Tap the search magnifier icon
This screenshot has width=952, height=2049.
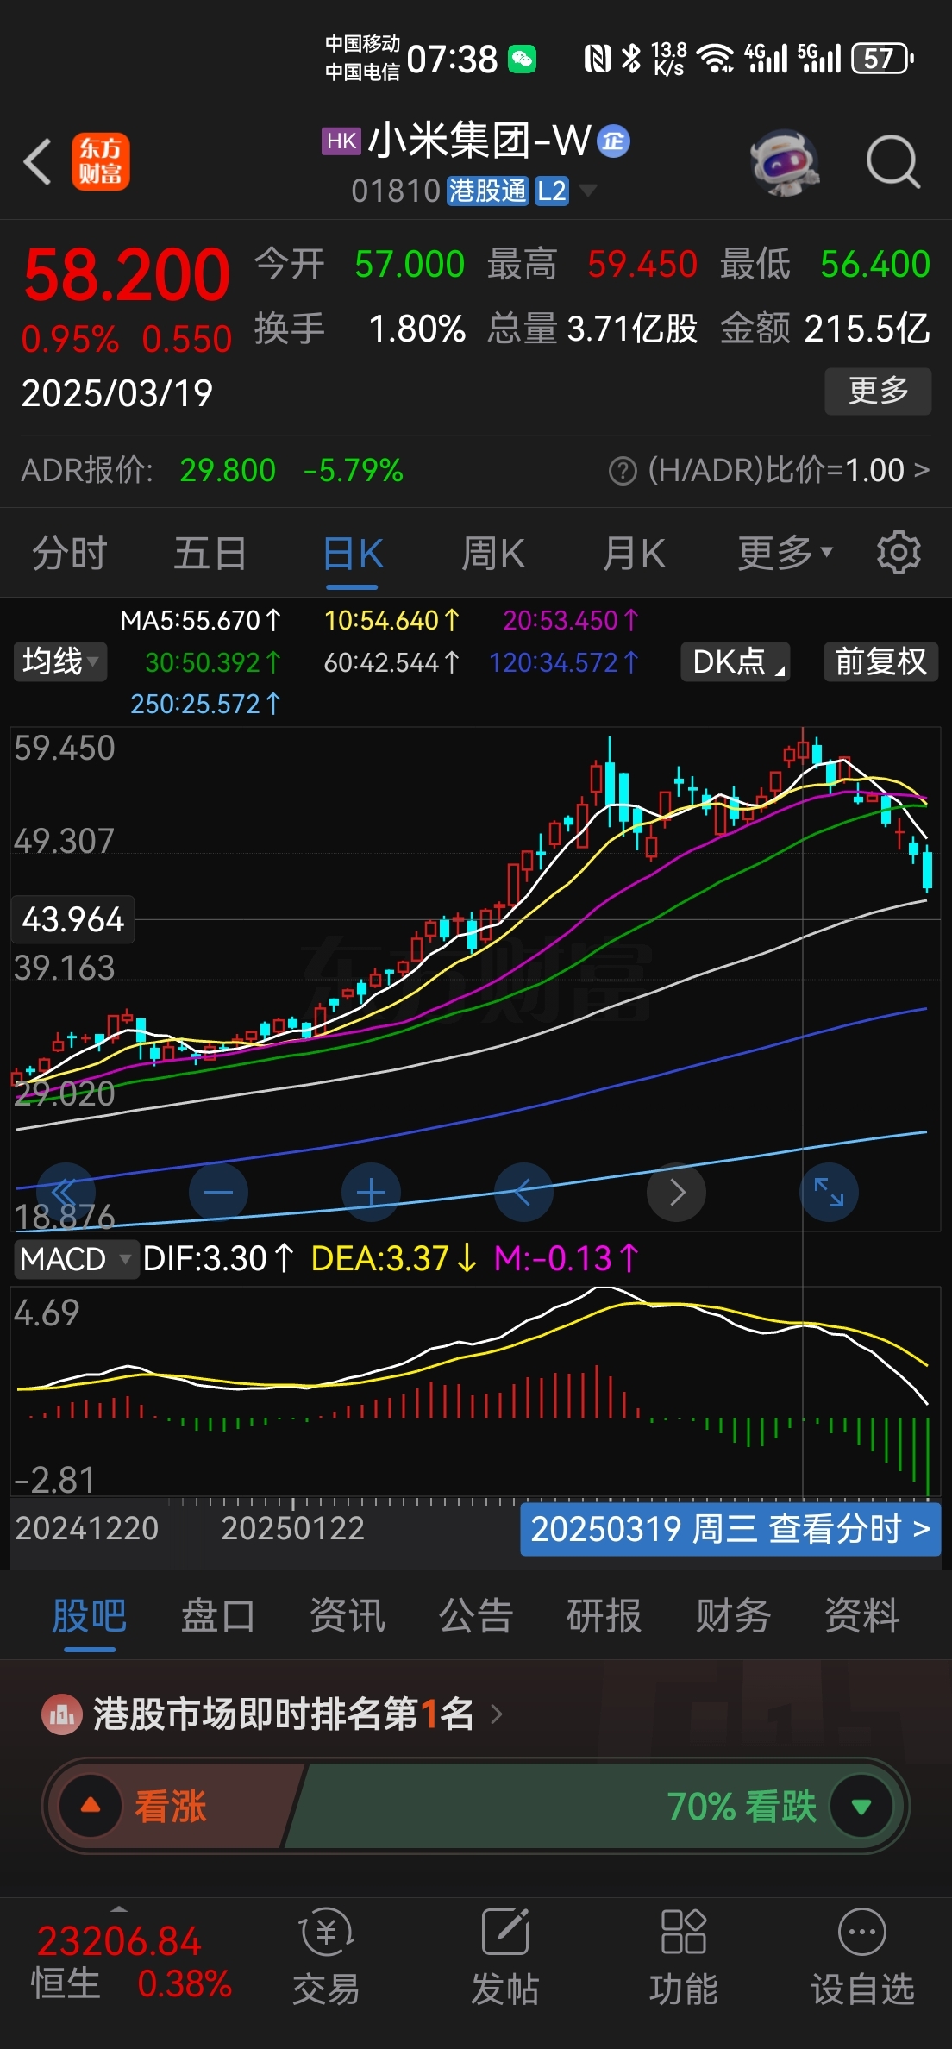(893, 161)
